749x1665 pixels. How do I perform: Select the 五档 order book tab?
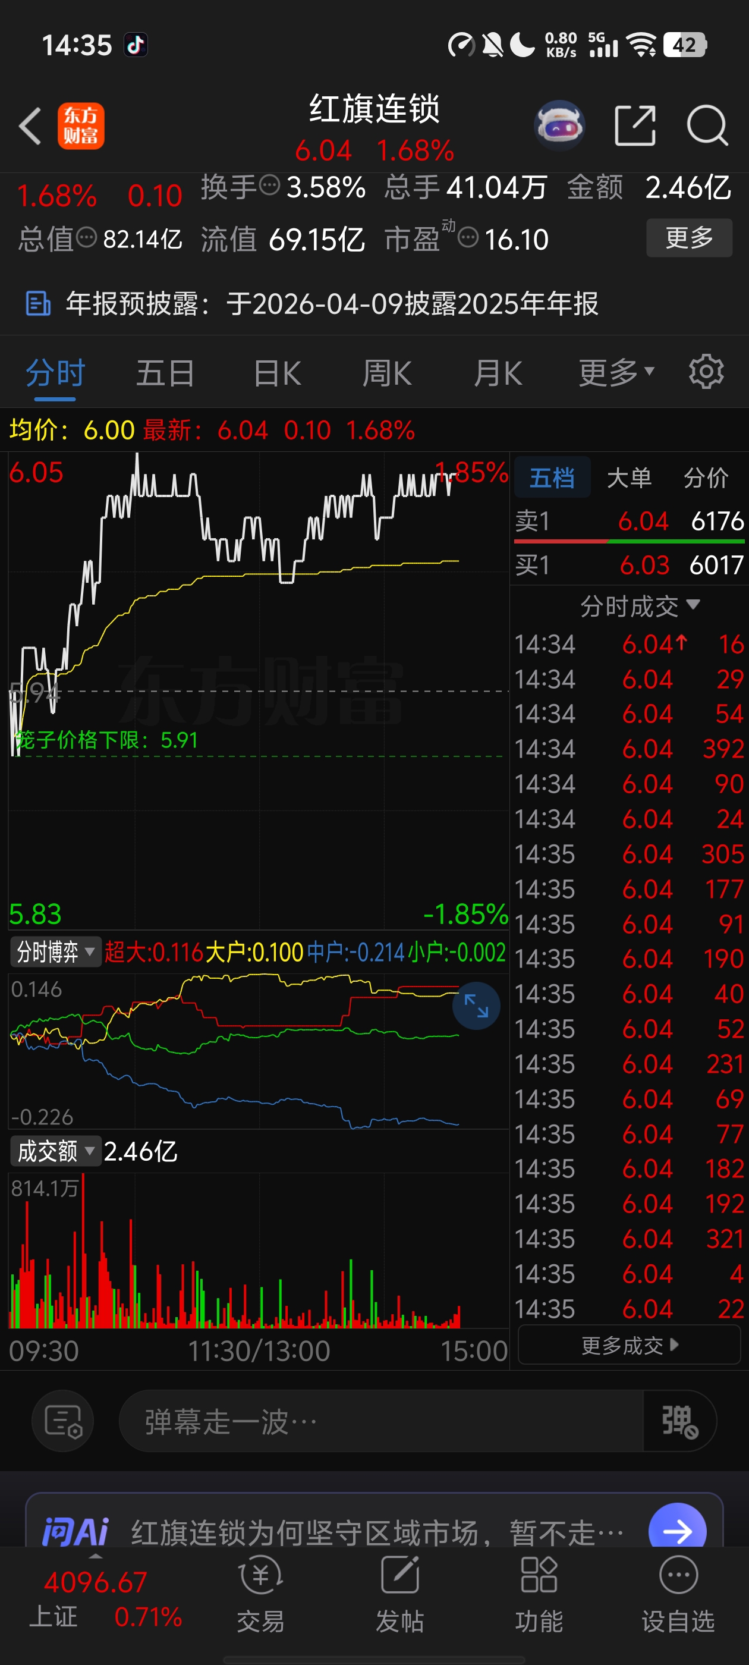(x=553, y=477)
